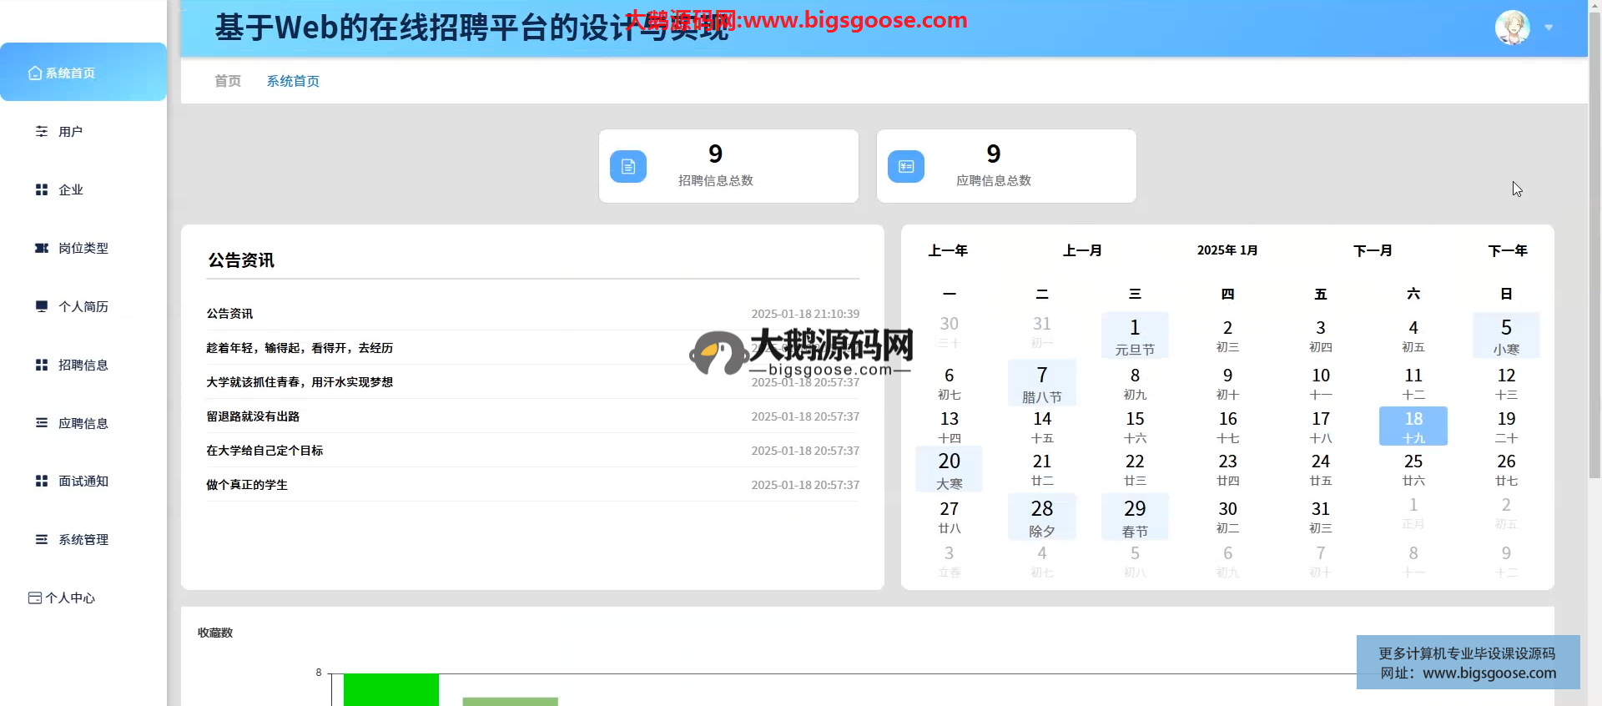Click the monitor icon next to 个人简历

pyautogui.click(x=42, y=306)
